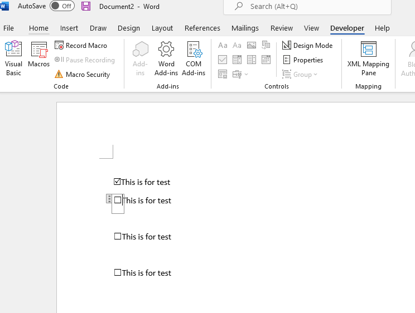The width and height of the screenshot is (415, 313).
Task: Click the first "This is for test" line
Action: [146, 182]
